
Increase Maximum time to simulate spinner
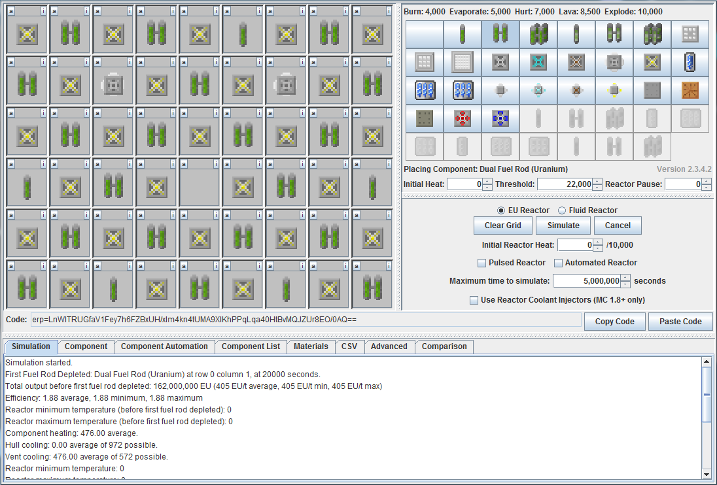(x=626, y=278)
